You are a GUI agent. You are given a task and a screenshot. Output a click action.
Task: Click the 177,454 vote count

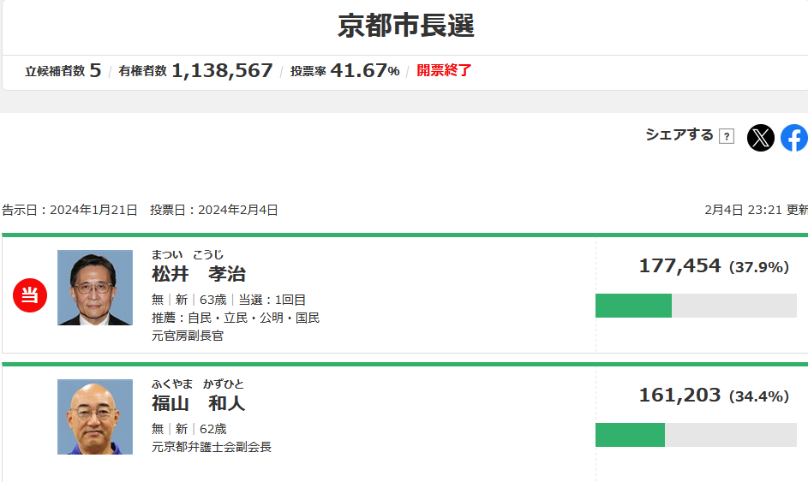(x=679, y=266)
